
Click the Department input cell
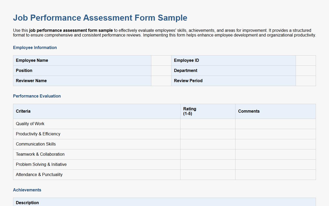click(x=305, y=70)
